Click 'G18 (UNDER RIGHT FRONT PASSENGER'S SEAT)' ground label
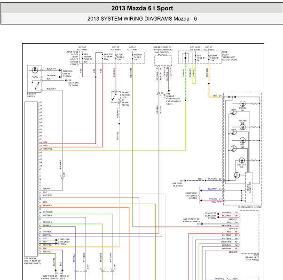Viewport: 283px width, 280px height. tap(173, 99)
